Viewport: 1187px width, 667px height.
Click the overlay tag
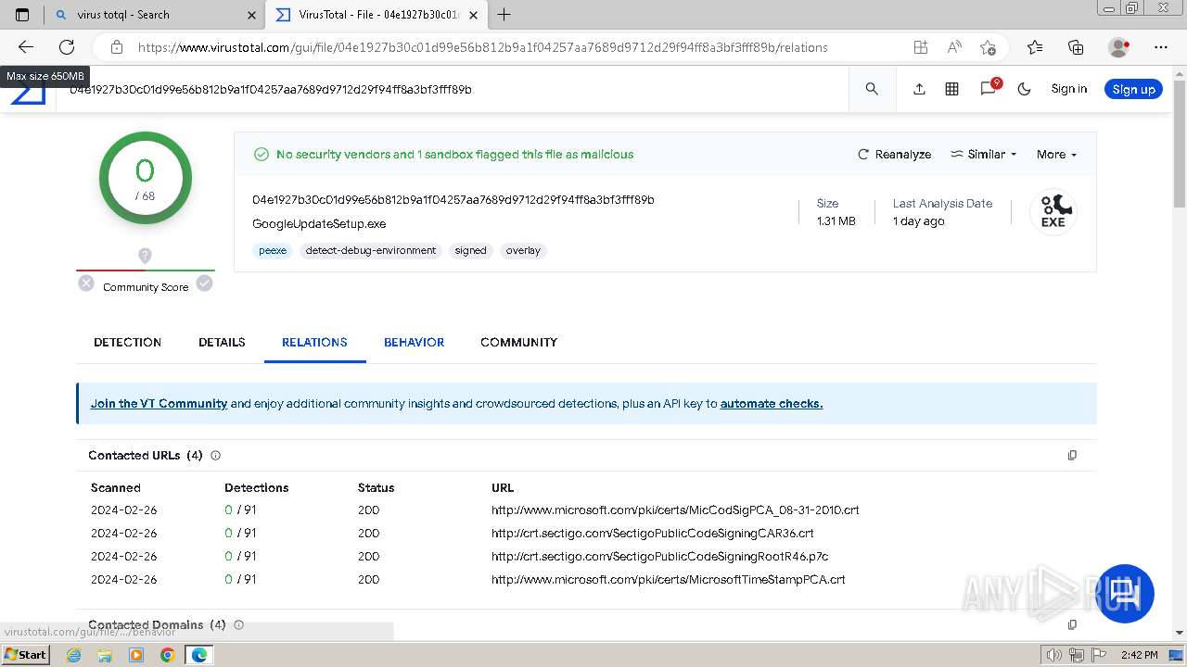[523, 250]
